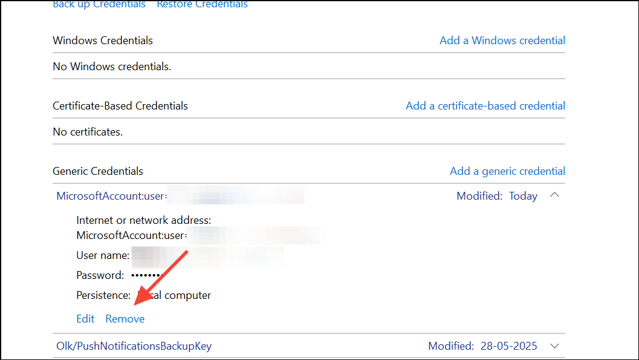639x360 pixels.
Task: Collapse the MicrosoftAccount credential details
Action: click(x=554, y=195)
